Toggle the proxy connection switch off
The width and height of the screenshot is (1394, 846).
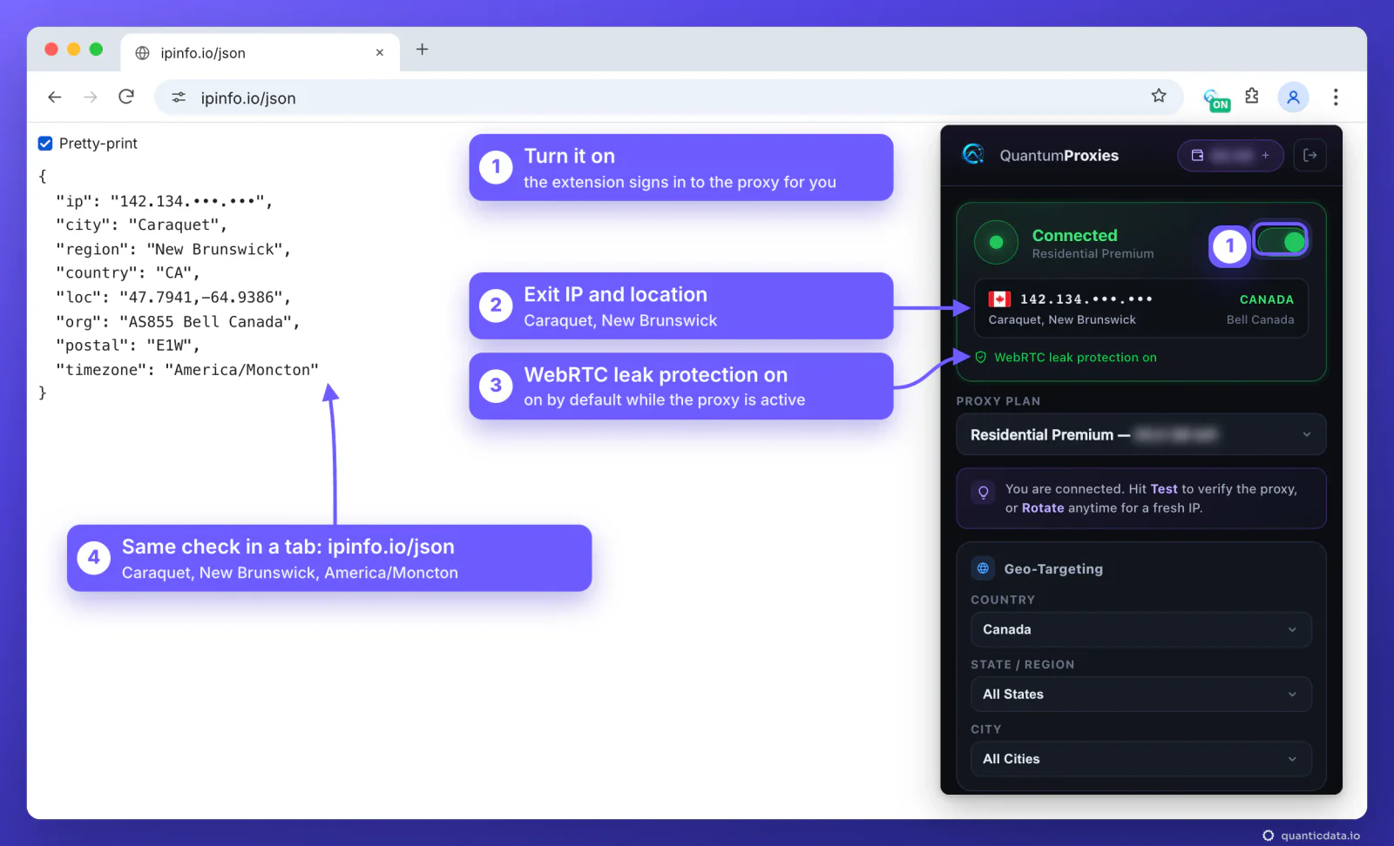pos(1281,242)
